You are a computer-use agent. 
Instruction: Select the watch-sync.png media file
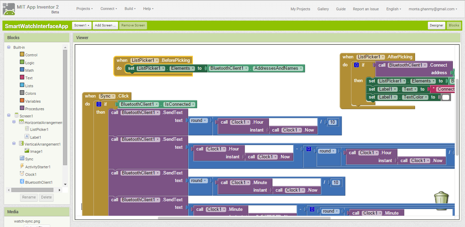(x=27, y=222)
